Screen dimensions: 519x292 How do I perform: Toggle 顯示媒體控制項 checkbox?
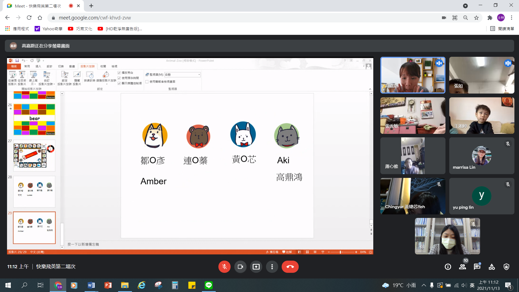coord(119,83)
